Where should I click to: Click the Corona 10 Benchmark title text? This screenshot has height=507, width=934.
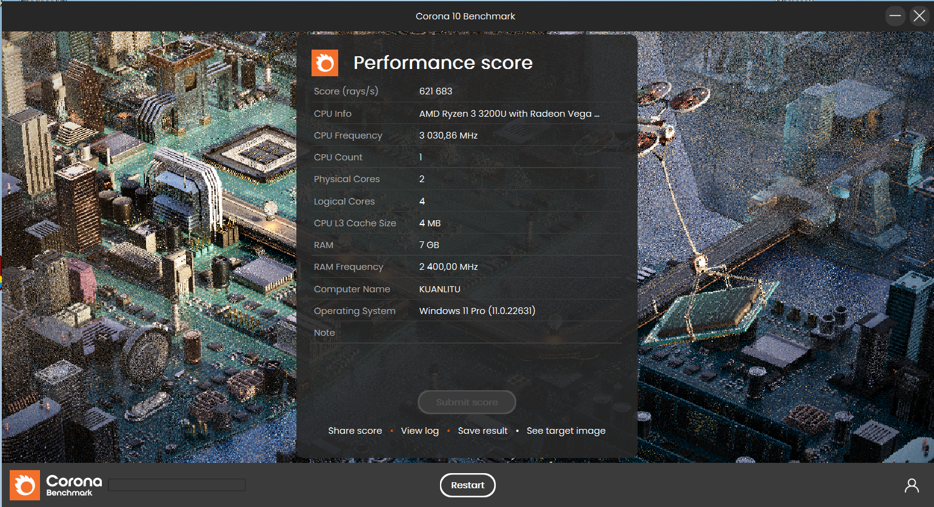click(465, 16)
